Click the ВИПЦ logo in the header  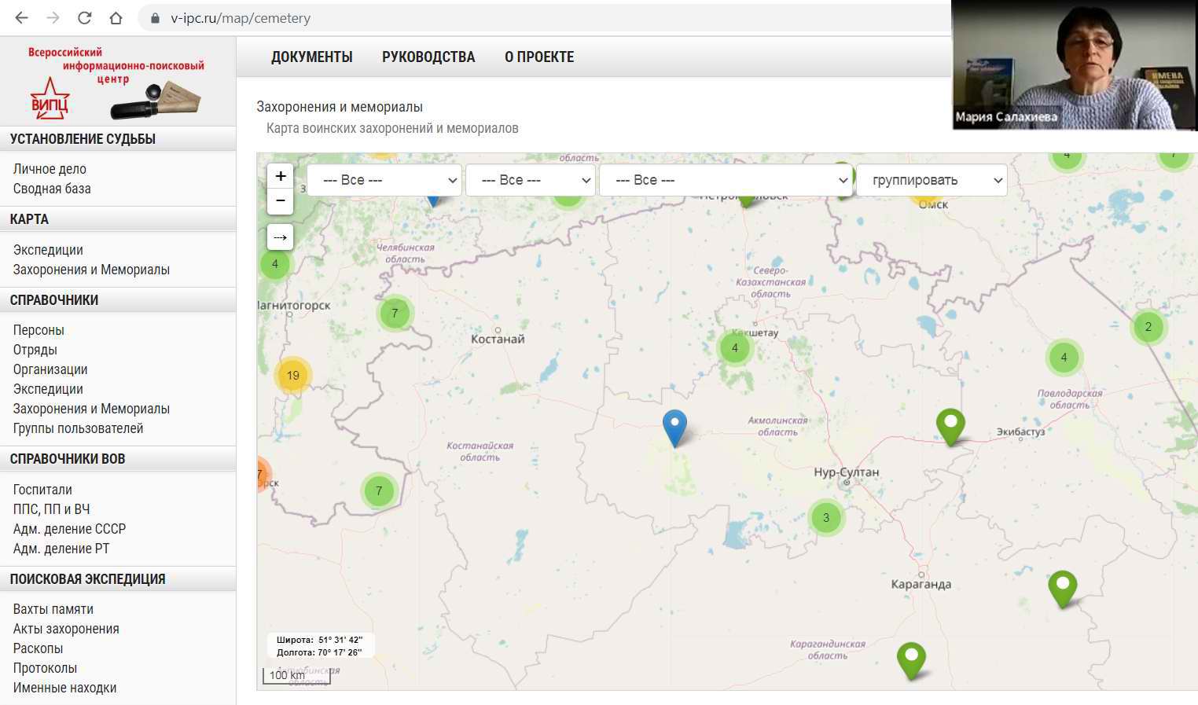(114, 83)
